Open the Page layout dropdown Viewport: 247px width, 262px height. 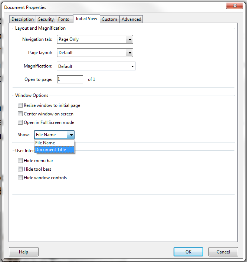click(95, 53)
